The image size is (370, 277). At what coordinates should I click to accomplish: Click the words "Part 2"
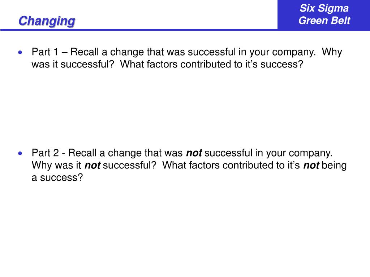click(x=45, y=153)
